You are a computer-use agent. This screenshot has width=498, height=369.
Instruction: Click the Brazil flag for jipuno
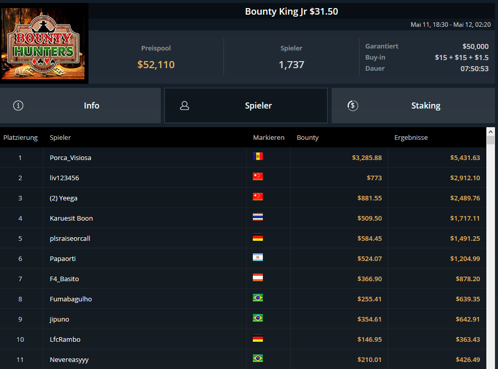click(258, 318)
